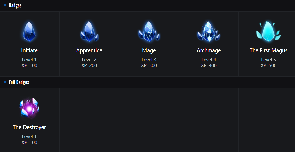Select the Apprentice badge crystal icon
The width and height of the screenshot is (295, 152).
click(x=89, y=32)
